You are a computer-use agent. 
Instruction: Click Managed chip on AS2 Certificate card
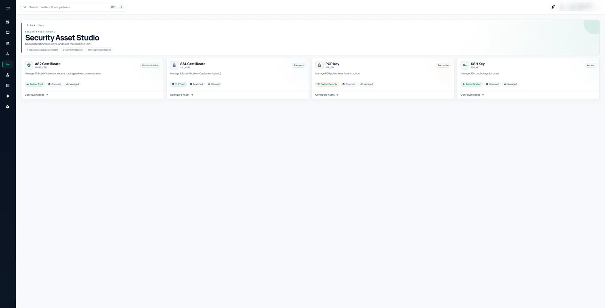[73, 84]
